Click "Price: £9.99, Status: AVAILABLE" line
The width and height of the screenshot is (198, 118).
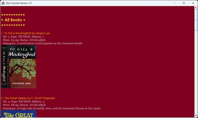click(24, 40)
